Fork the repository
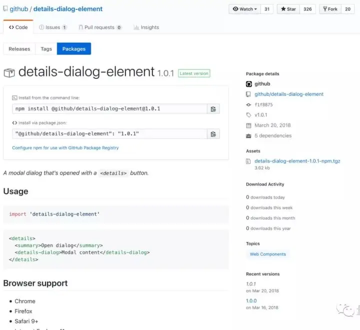 330,9
